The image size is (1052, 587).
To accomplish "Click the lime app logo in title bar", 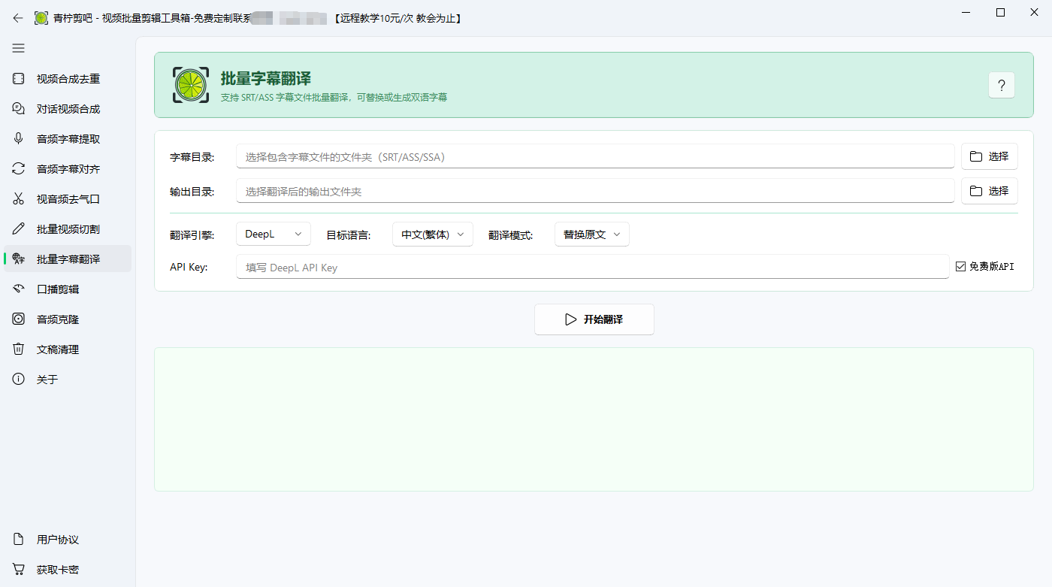I will 41,18.
